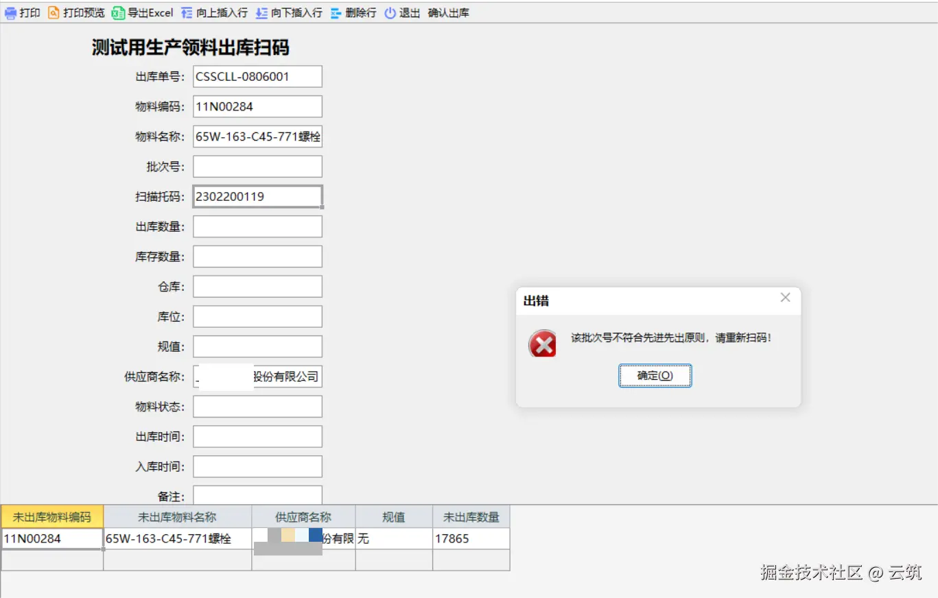Image resolution: width=938 pixels, height=598 pixels.
Task: Dismiss the 出错 dialog with its X
Action: [784, 298]
